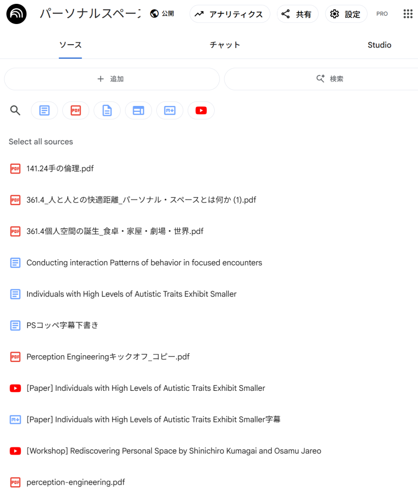Screen dimensions: 418x491
Task: Click the 共有 share button
Action: (297, 14)
